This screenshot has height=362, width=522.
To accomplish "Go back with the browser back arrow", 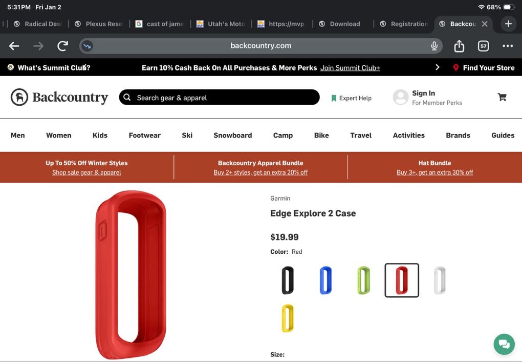I will click(14, 46).
